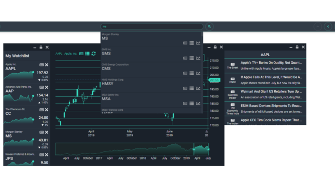Image resolution: width=335 pixels, height=188 pixels.
Task: Click right handle of chart range slider
Action: [x=208, y=149]
